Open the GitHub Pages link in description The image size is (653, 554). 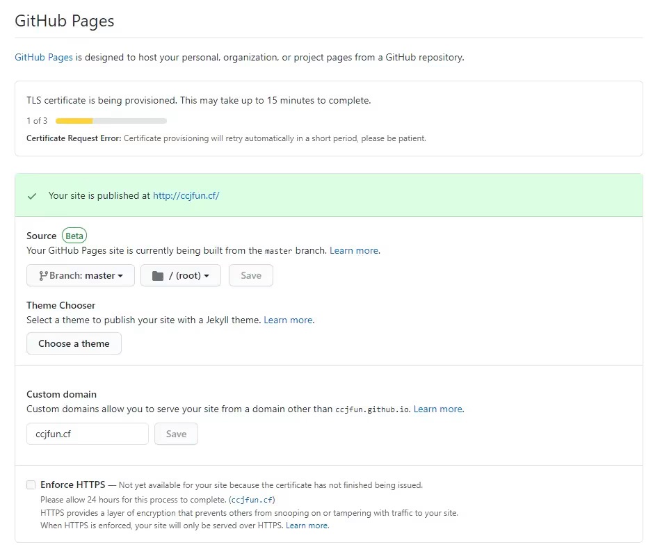tap(44, 57)
